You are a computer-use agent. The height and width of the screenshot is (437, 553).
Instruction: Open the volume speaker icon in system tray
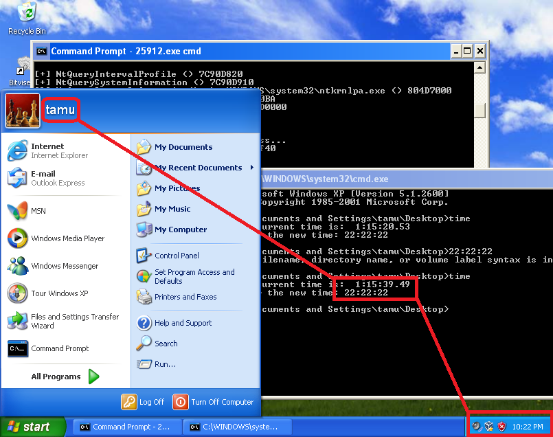point(475,426)
